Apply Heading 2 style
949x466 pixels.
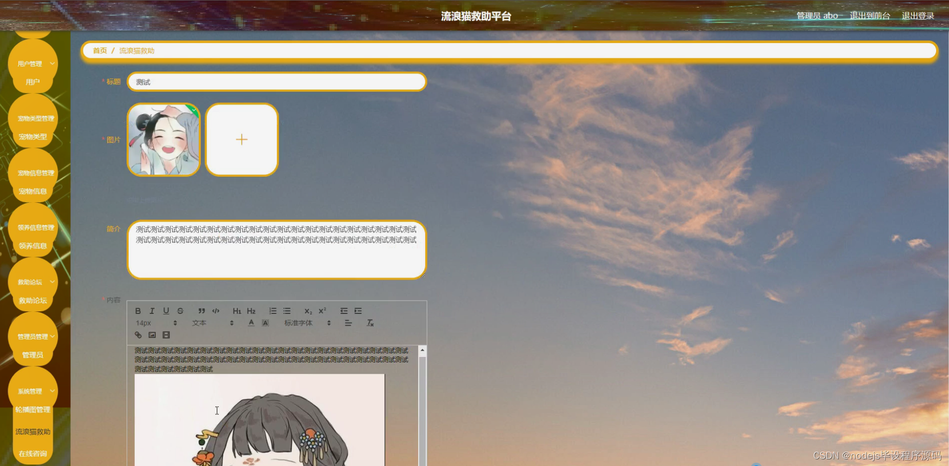click(x=251, y=311)
